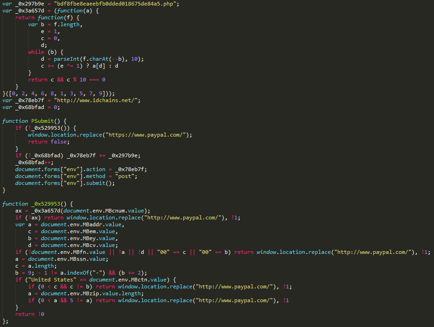Click the "_0x68bfad++;" line

(x=35, y=163)
